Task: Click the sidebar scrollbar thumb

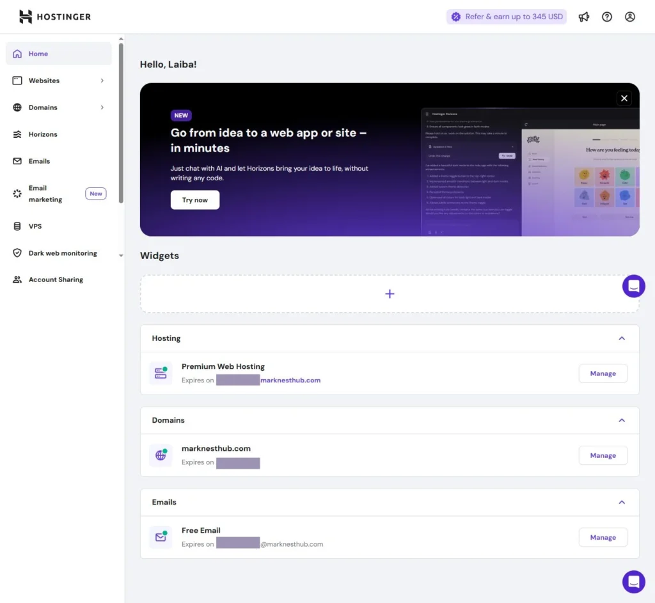Action: pos(121,123)
